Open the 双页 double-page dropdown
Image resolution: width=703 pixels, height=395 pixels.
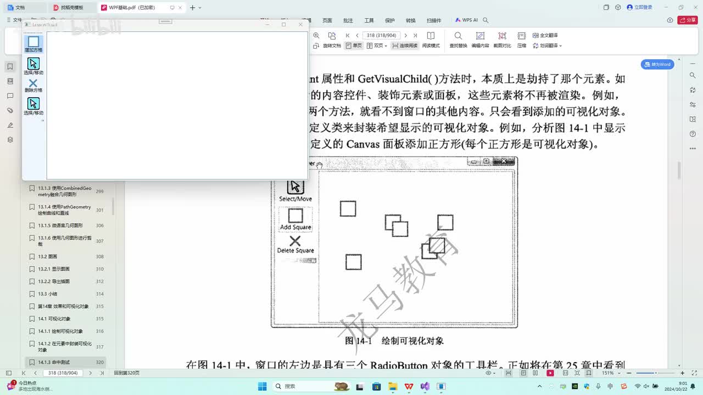pos(377,46)
